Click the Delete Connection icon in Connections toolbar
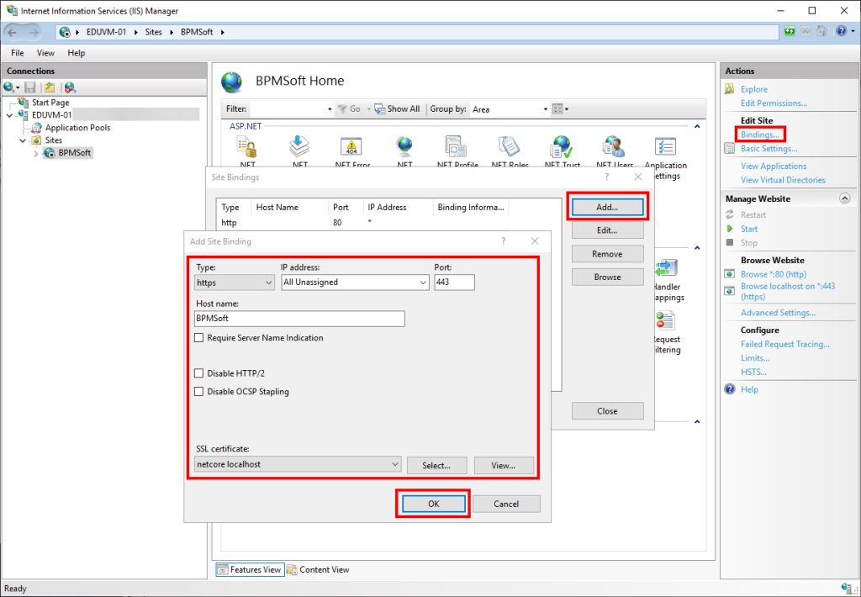Image resolution: width=861 pixels, height=597 pixels. pos(70,87)
